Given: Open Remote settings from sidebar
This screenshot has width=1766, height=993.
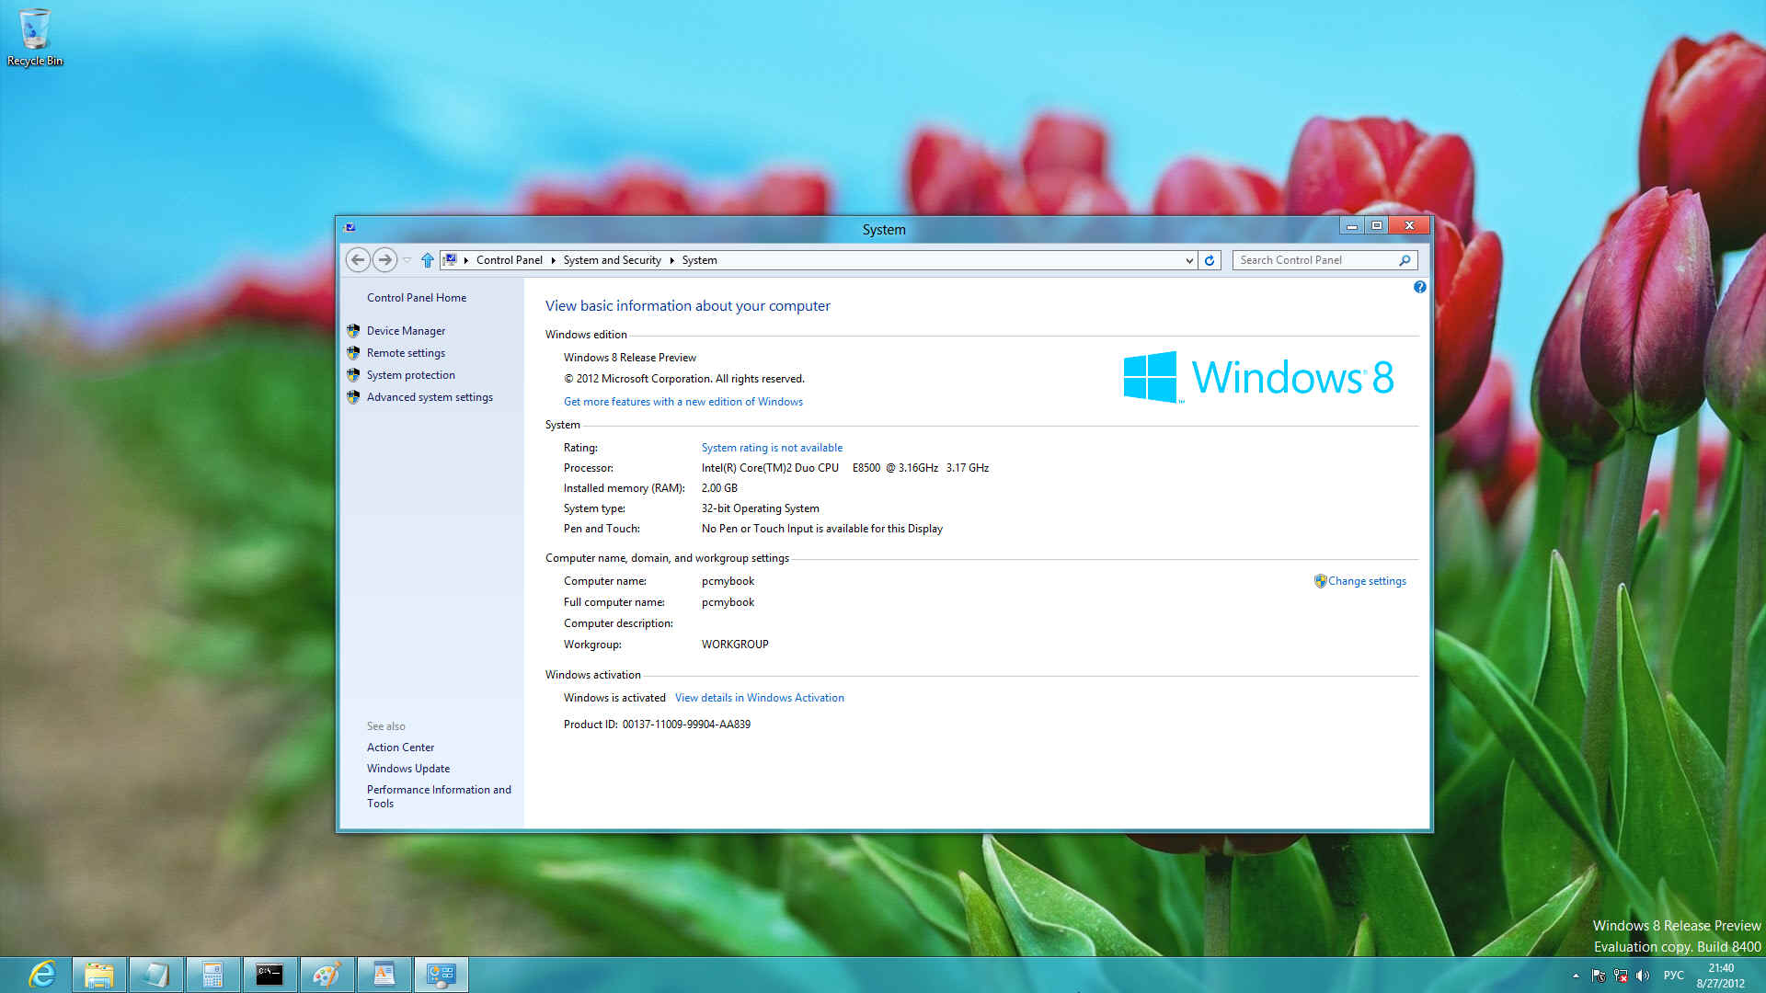Looking at the screenshot, I should pos(405,351).
